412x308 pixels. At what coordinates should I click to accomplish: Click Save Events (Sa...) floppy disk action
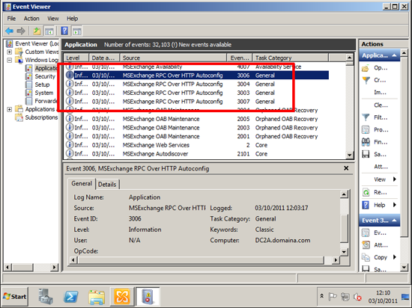coord(374,155)
